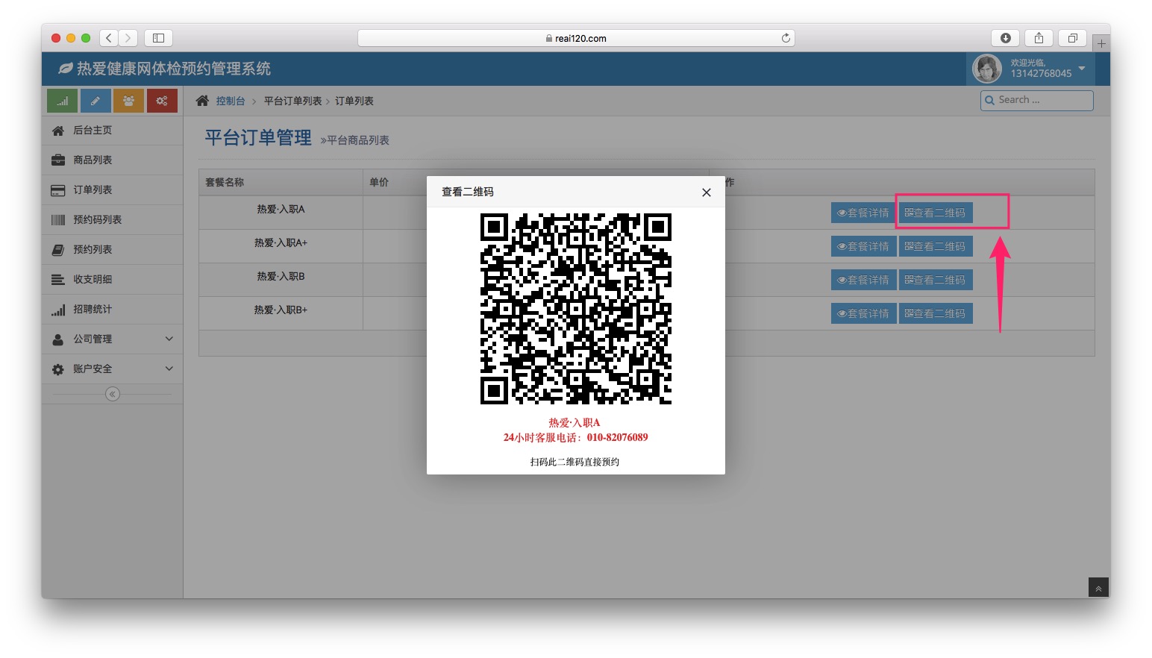Viewport: 1152px width, 658px height.
Task: Open 订单列表 in the sidebar
Action: (x=93, y=189)
